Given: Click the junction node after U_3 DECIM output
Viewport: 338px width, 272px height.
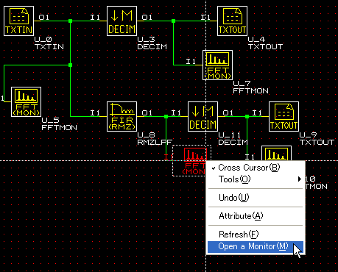Looking at the screenshot, I should pos(174,21).
